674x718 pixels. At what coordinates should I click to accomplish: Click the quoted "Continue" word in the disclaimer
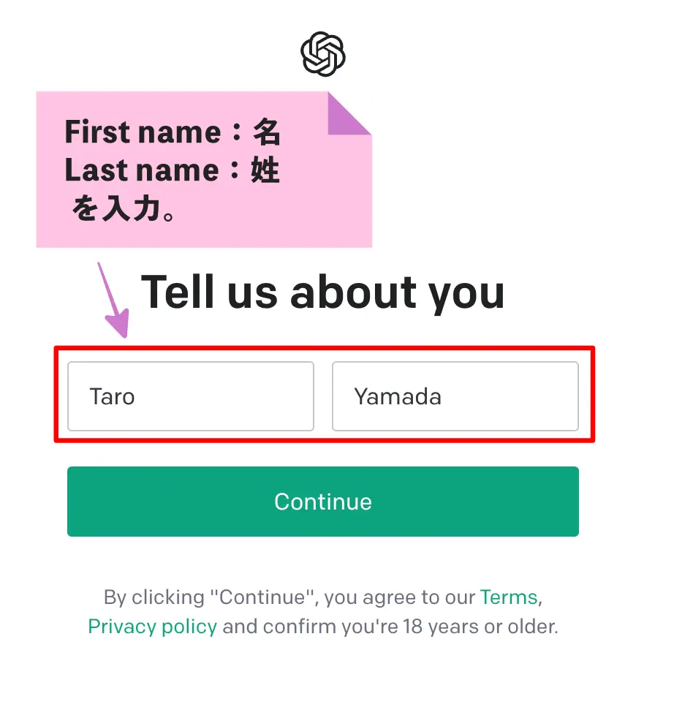pyautogui.click(x=264, y=597)
